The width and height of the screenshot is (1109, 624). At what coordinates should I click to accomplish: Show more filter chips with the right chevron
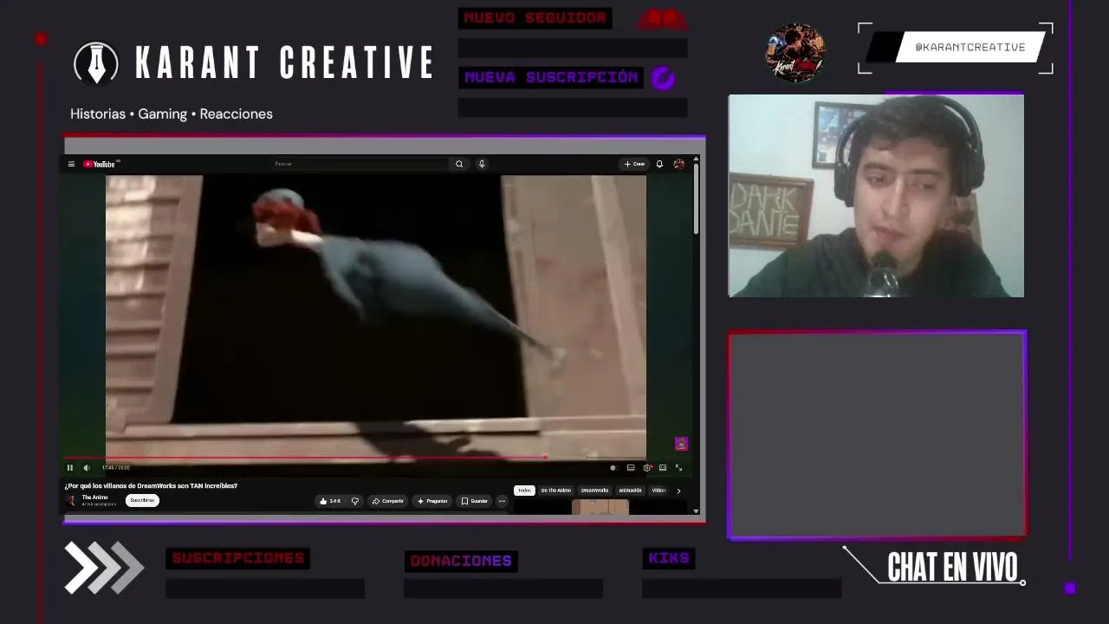(678, 491)
